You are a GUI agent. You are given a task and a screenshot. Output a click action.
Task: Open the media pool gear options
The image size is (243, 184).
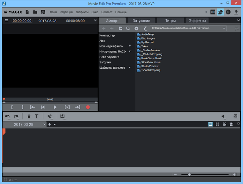[137, 28]
